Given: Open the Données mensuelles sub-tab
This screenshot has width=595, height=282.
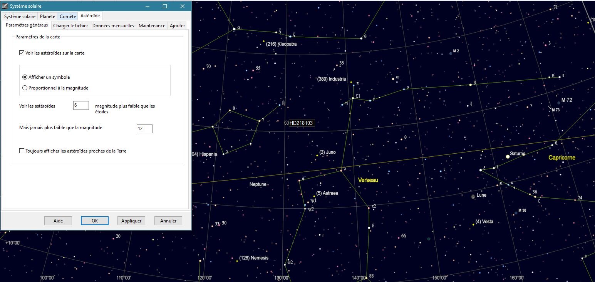Looking at the screenshot, I should [113, 26].
